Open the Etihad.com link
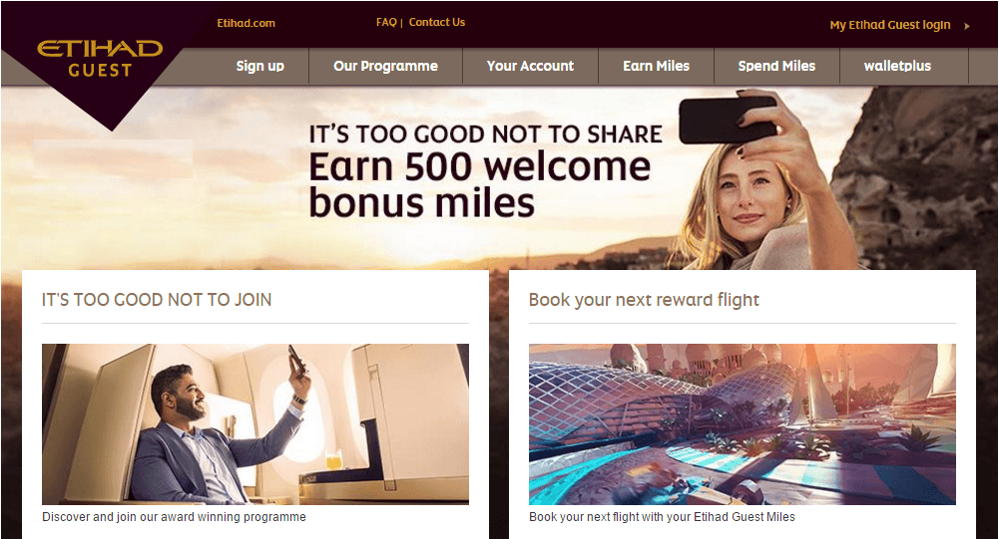 coord(246,23)
